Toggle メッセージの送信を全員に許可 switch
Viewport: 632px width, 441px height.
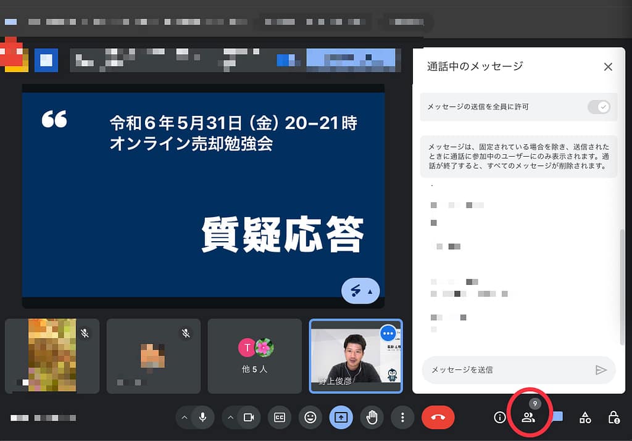tap(599, 107)
